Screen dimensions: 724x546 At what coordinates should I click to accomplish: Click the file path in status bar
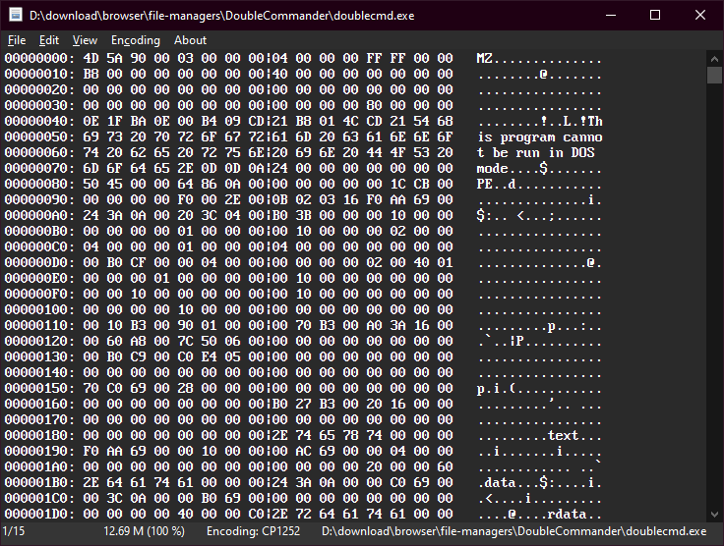point(513,531)
